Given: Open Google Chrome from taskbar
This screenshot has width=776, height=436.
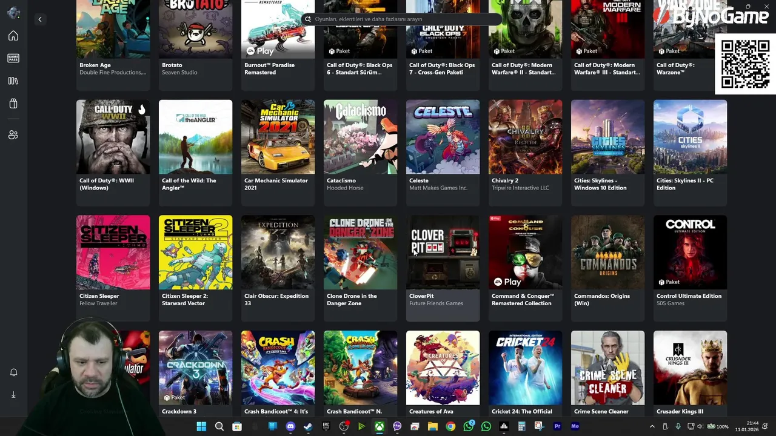Looking at the screenshot, I should coord(450,426).
